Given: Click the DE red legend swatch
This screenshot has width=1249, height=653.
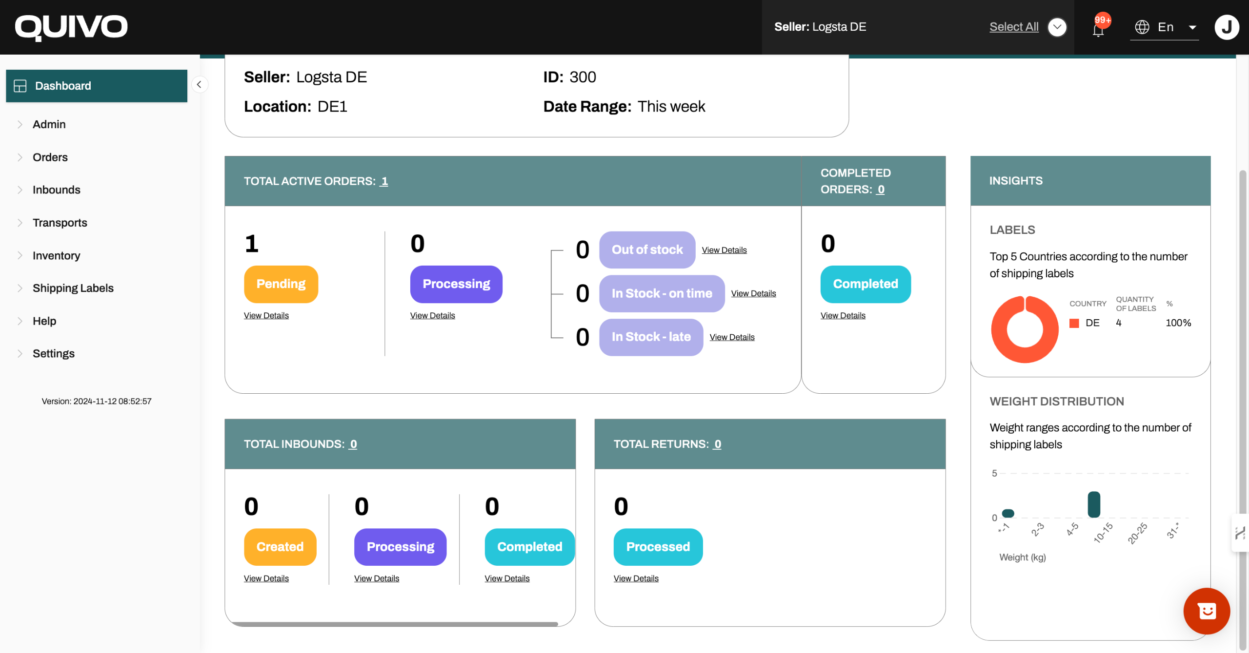Looking at the screenshot, I should [1074, 323].
